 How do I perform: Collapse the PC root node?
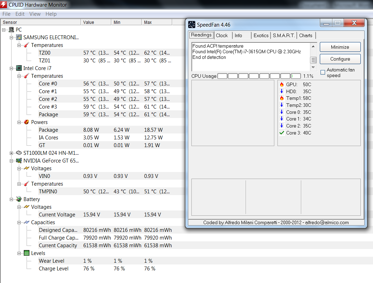pos(3,30)
